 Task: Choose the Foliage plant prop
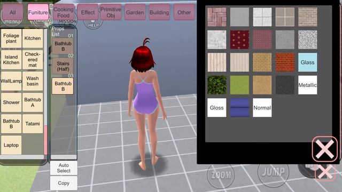tap(11, 38)
